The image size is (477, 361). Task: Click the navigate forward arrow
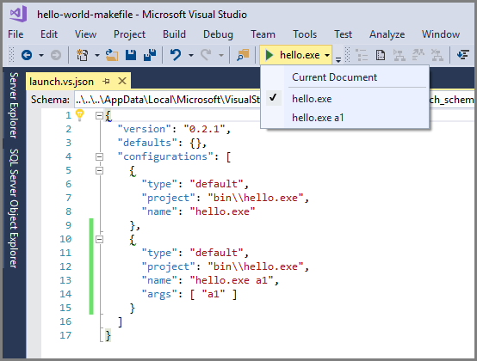56,55
